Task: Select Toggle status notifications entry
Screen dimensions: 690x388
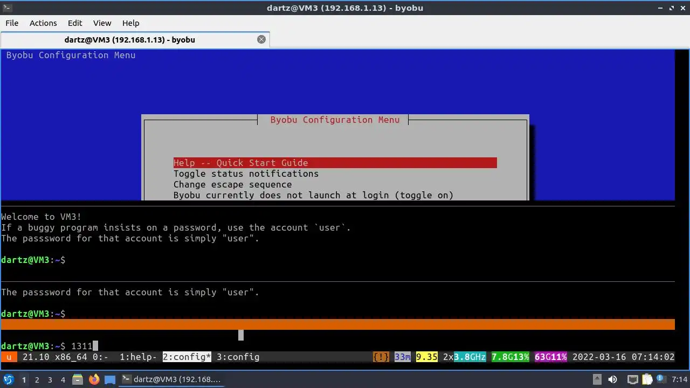Action: coord(246,174)
